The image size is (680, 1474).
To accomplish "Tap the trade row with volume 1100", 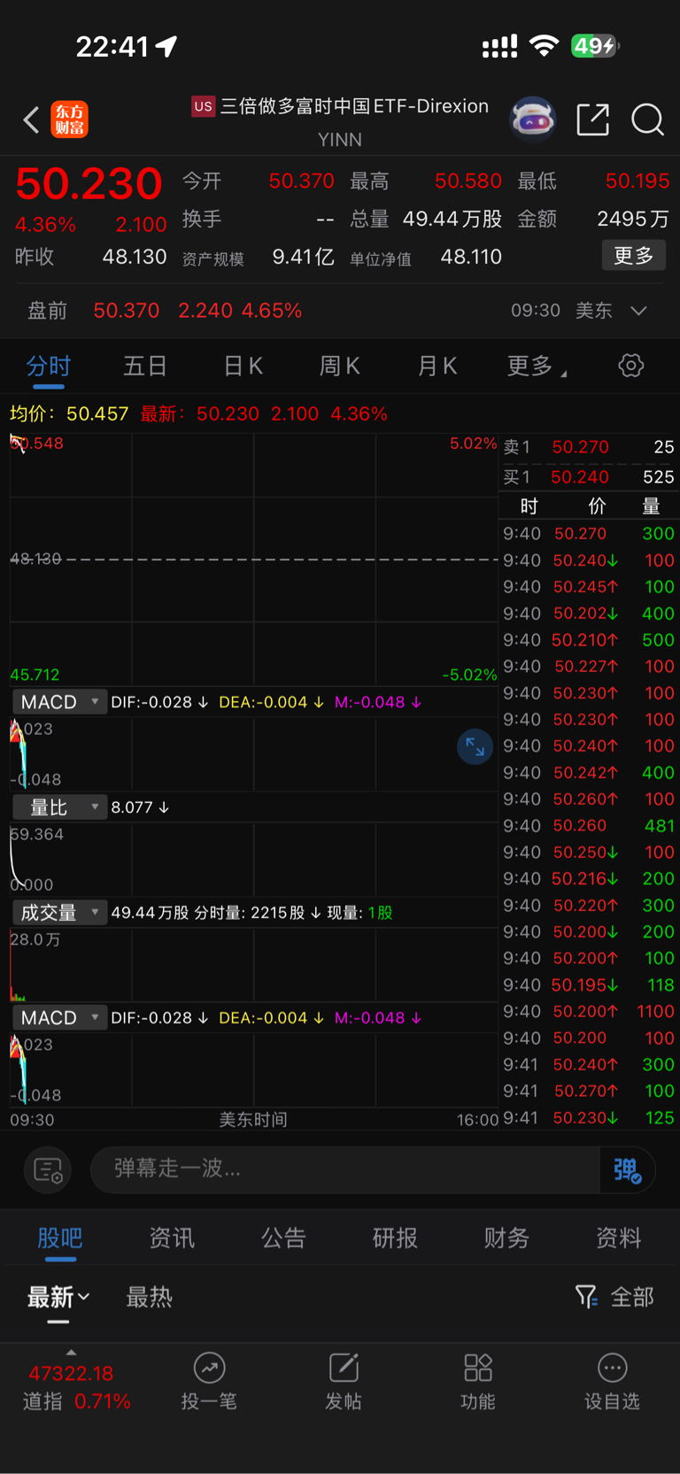I will (x=589, y=1011).
